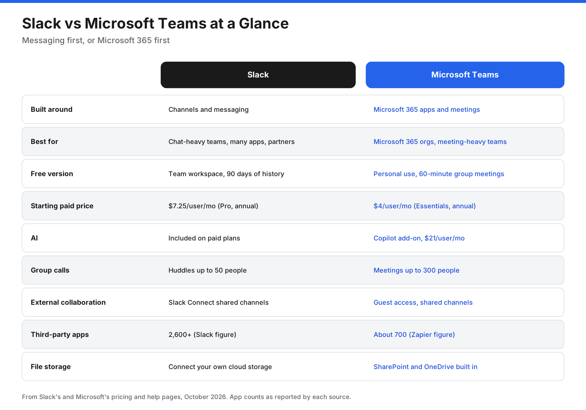Click 'Guest access, shared channels' cell
Screen dimensions: 586x410
423,303
